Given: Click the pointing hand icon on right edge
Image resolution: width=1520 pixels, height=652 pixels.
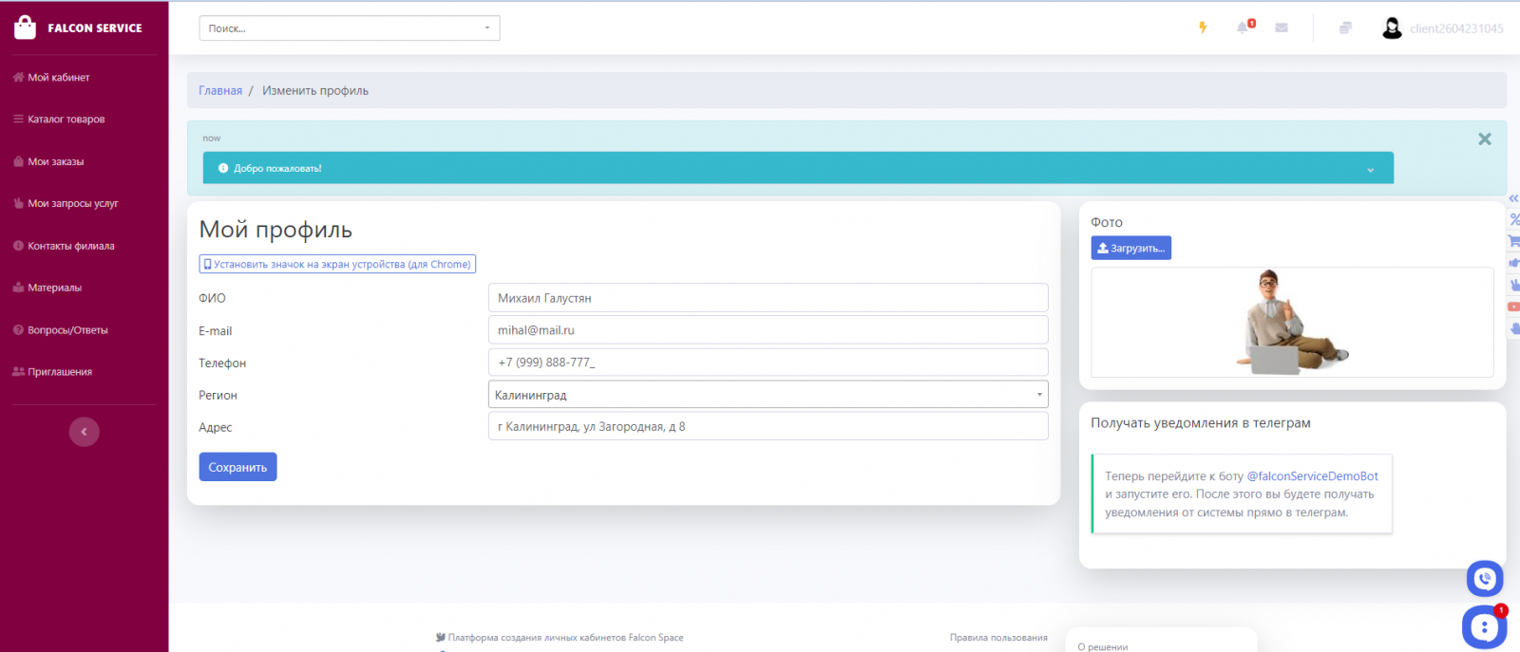Looking at the screenshot, I should (1514, 263).
